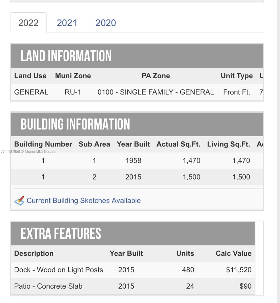Click the Building Number column header
Screen dimensions: 280x303
point(43,144)
